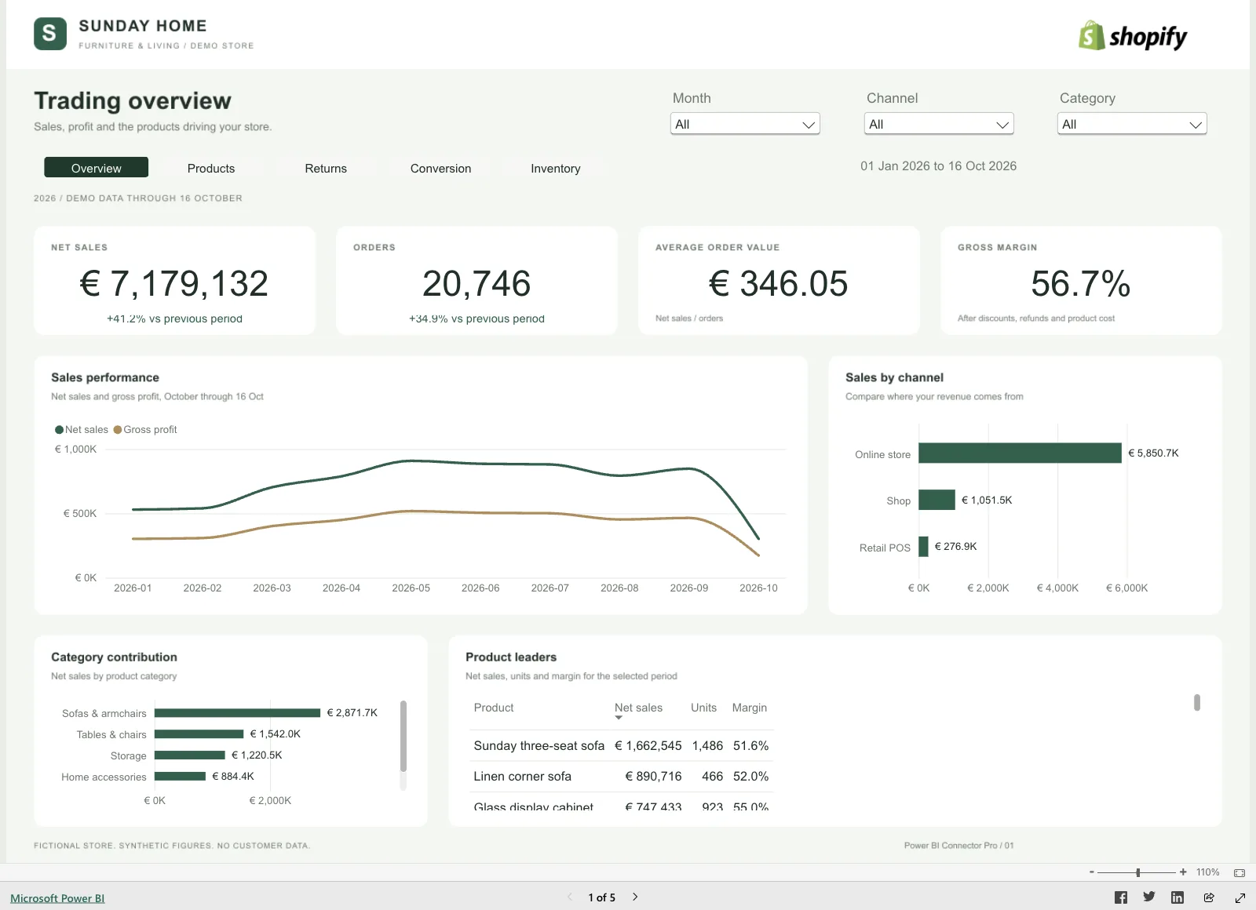Open the Category filter dropdown
1256x910 pixels.
pyautogui.click(x=1132, y=124)
